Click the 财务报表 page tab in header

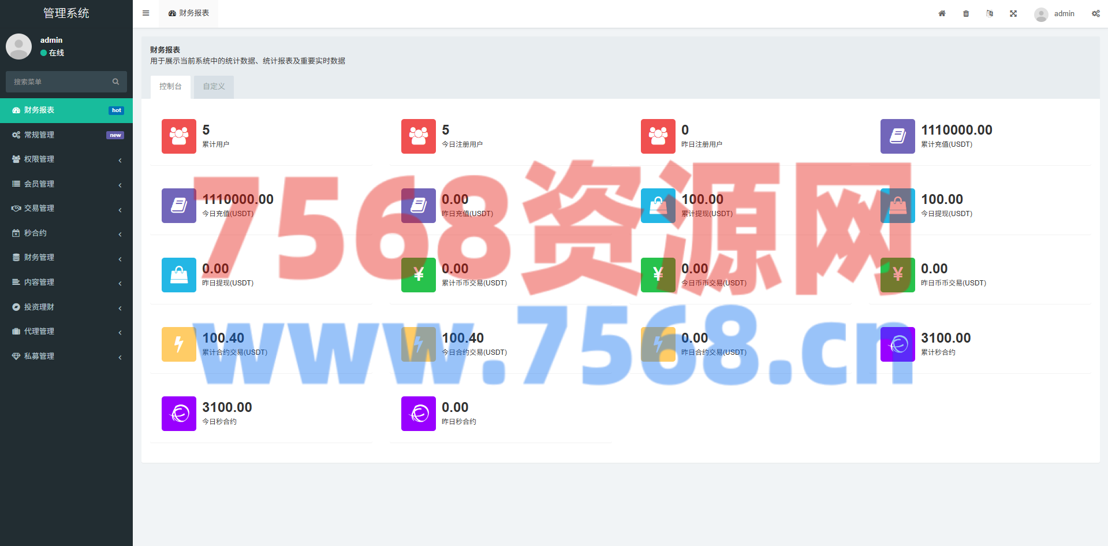point(189,13)
